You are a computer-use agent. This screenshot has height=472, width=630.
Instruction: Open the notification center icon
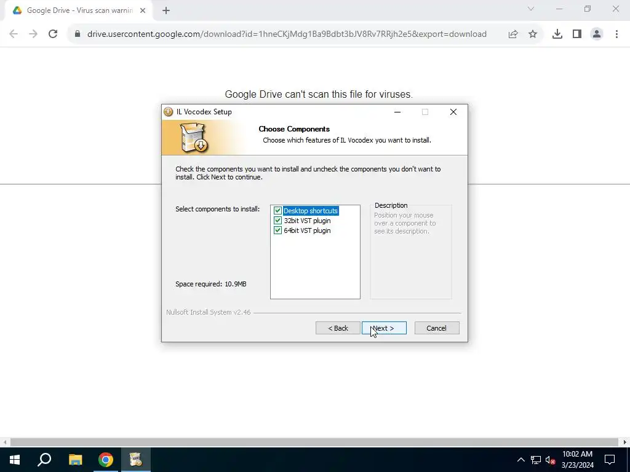610,460
